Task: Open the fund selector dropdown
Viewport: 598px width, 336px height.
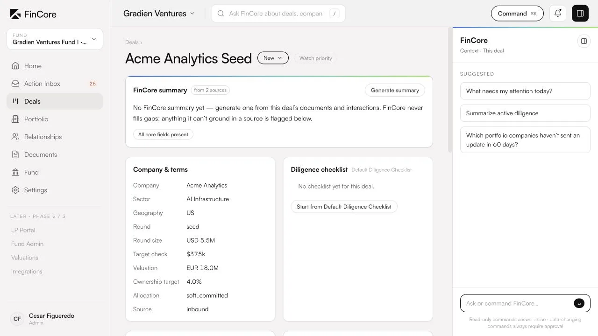Action: tap(55, 39)
